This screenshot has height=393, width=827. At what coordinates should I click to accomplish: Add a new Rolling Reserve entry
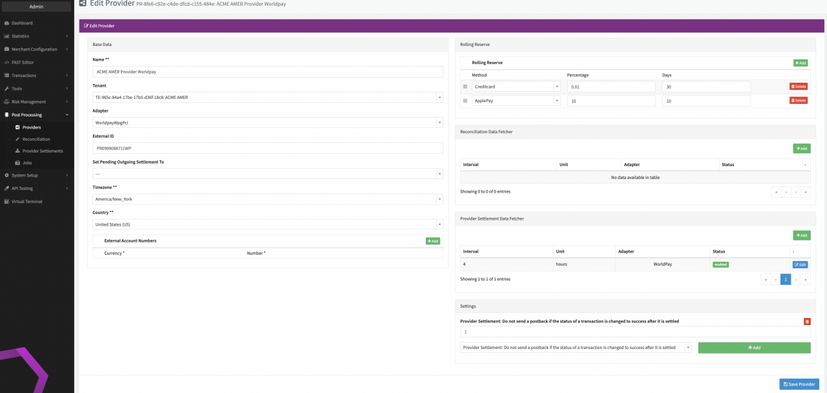[800, 63]
